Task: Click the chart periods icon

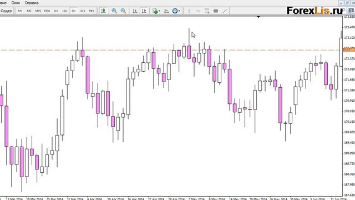Action: coord(166,11)
